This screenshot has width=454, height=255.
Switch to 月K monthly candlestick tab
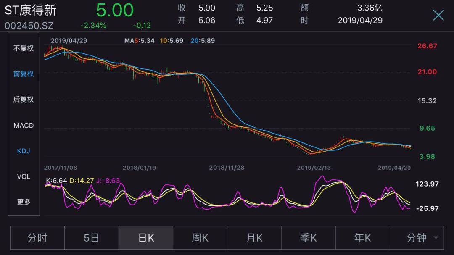point(254,238)
